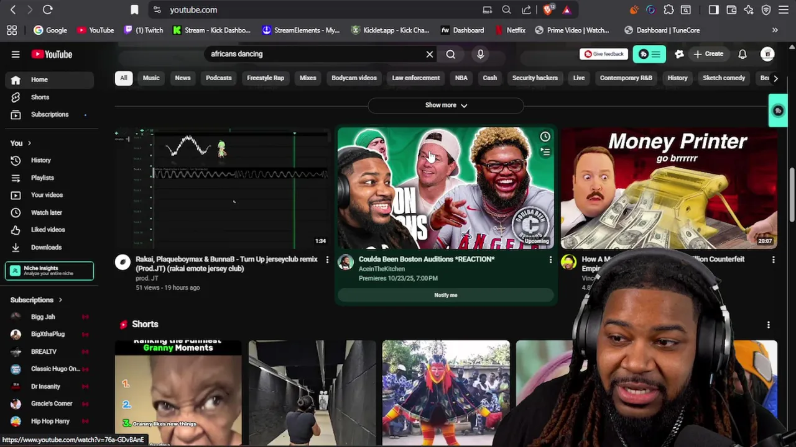
Task: Share this page from the address bar
Action: click(527, 10)
